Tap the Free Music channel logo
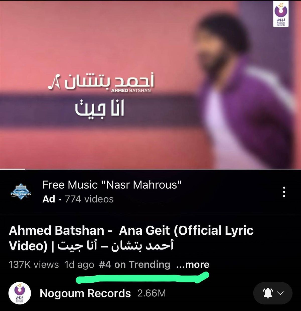301x311 pixels. coord(21,192)
